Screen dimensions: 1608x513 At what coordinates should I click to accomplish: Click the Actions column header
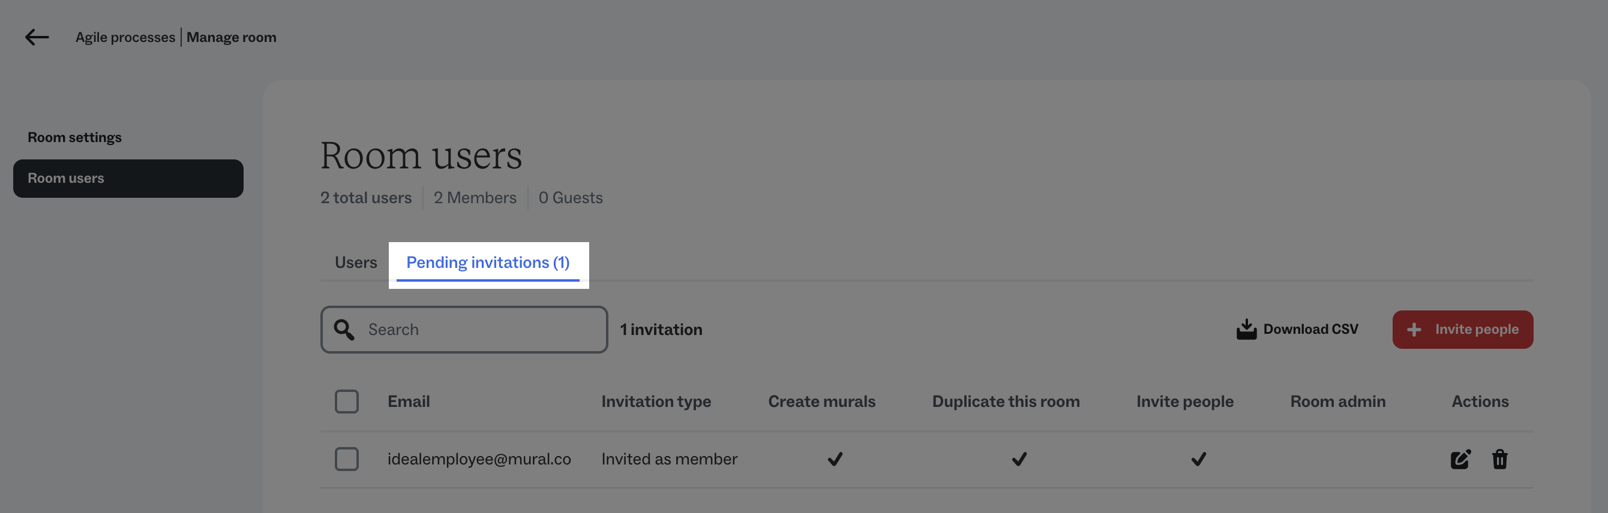pos(1480,402)
